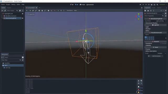Switch to 2D workspace
Viewport: 168px width, 94px height.
(72, 5)
